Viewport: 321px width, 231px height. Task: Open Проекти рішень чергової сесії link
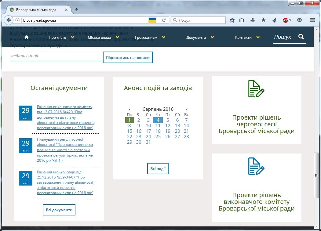(257, 124)
